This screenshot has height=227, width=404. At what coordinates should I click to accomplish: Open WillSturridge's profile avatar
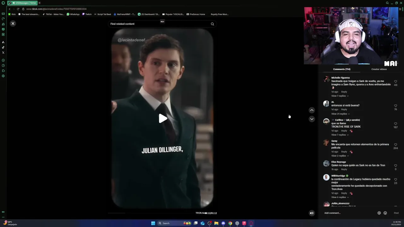pyautogui.click(x=326, y=177)
